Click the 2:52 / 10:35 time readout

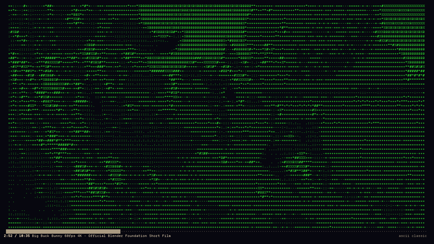tap(17, 236)
